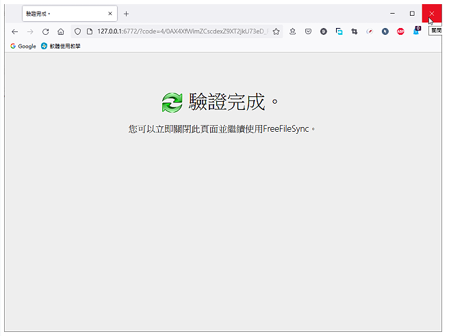Click the red pen extension icon
This screenshot has height=336, width=451.
[x=370, y=31]
